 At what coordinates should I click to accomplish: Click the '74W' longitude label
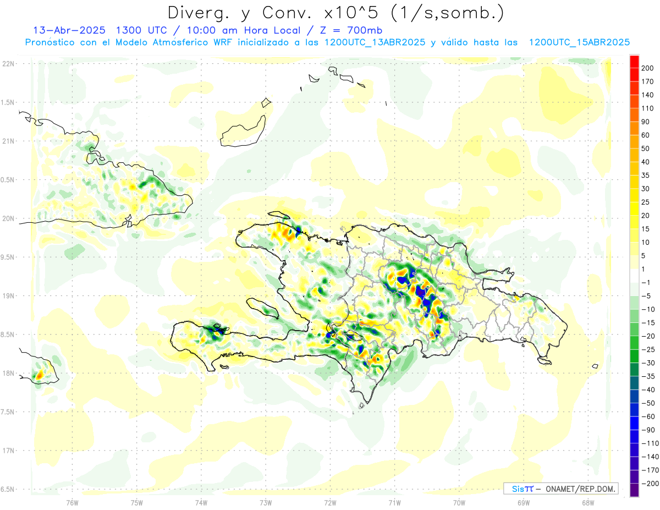click(x=201, y=502)
